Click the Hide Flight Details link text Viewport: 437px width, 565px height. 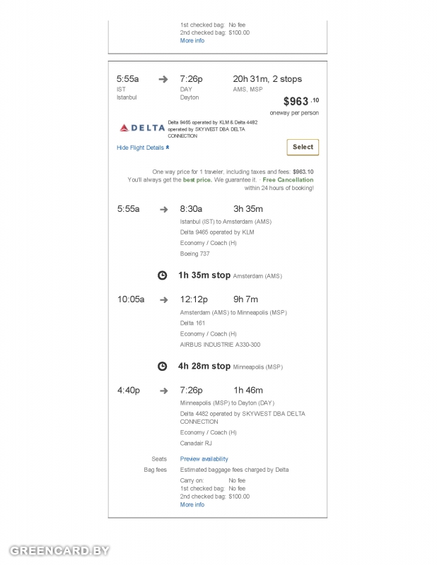[140, 148]
